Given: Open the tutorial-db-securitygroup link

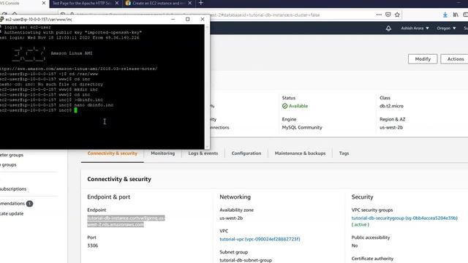Looking at the screenshot, I should click(x=404, y=218).
